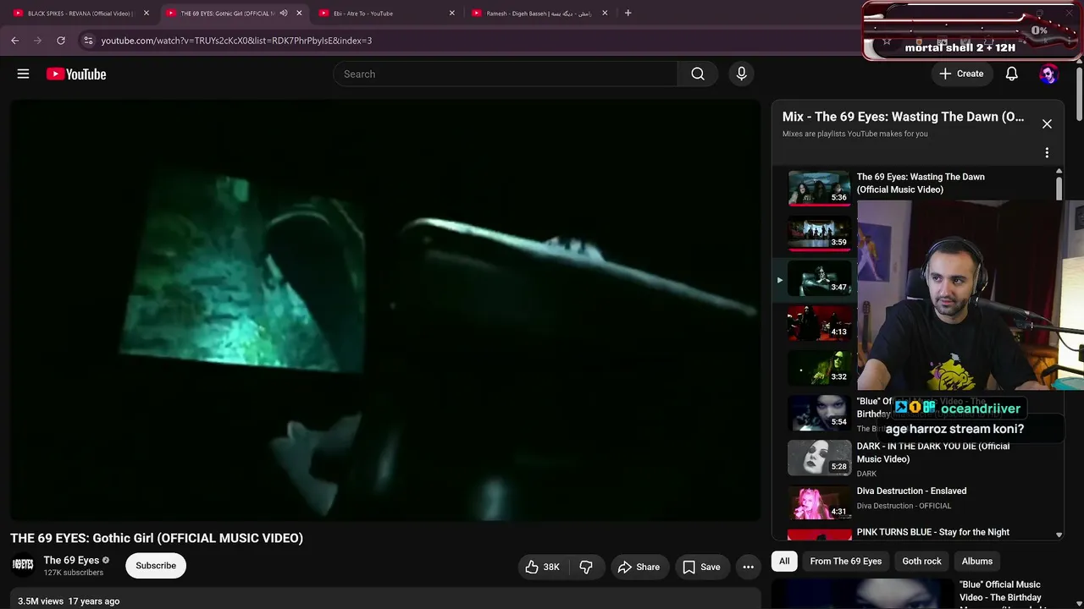Select the From The 69 Eyes chip
Image resolution: width=1084 pixels, height=609 pixels.
[846, 561]
